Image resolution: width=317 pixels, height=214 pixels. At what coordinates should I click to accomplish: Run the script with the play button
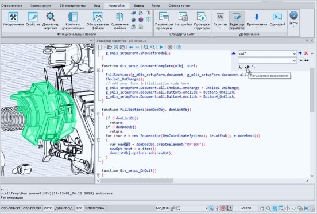click(161, 47)
